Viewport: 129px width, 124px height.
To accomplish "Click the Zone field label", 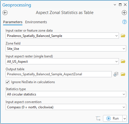I will [x=13, y=43].
